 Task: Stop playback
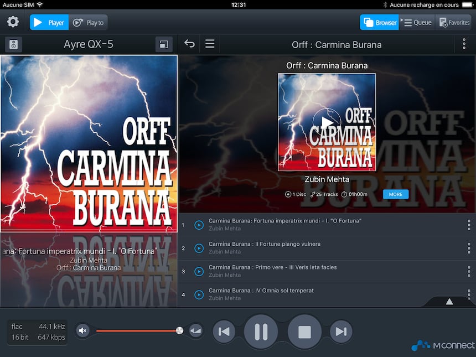point(304,332)
